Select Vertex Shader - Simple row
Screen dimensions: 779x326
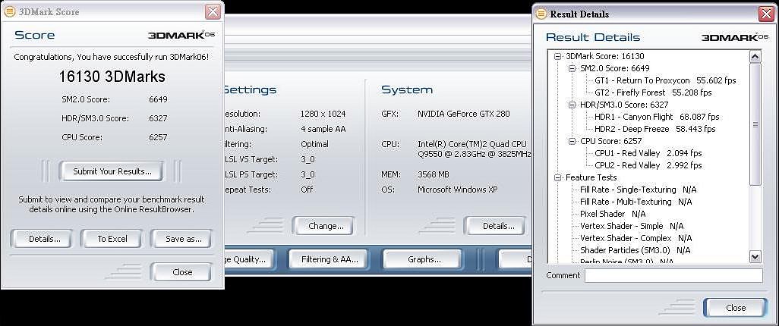pyautogui.click(x=632, y=226)
